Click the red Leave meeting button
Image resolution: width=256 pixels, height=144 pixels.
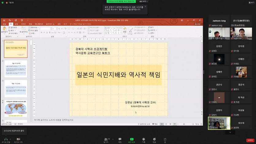(x=250, y=140)
